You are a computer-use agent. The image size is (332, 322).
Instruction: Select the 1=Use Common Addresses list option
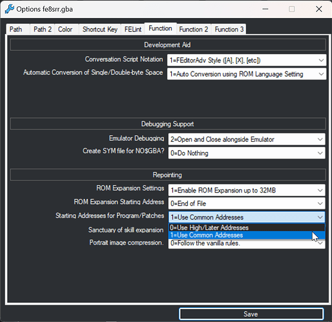click(247, 235)
